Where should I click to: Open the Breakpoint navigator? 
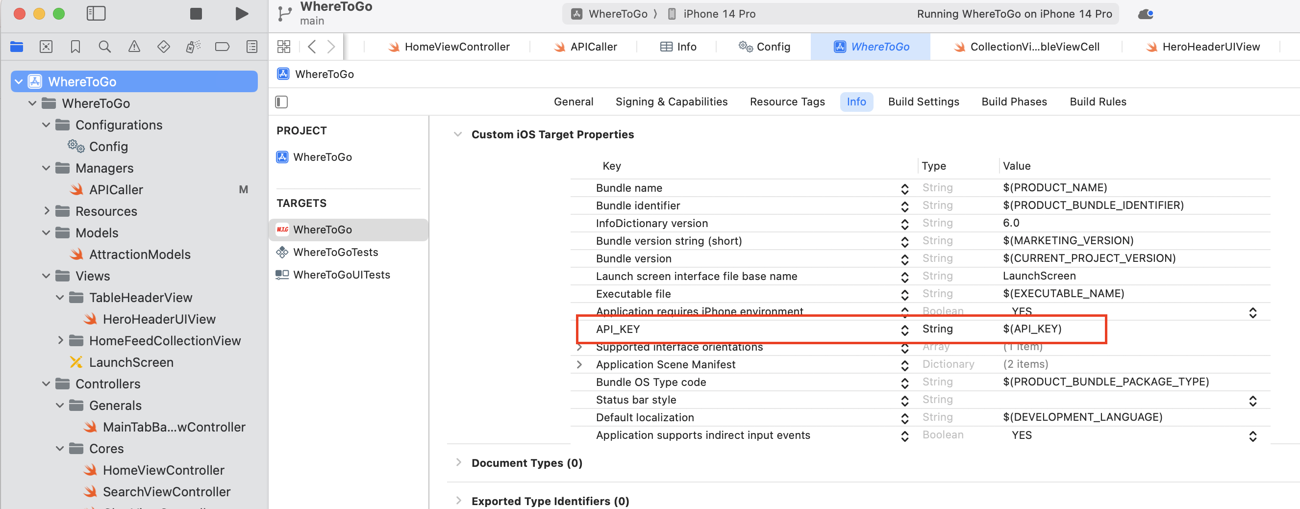(x=222, y=47)
